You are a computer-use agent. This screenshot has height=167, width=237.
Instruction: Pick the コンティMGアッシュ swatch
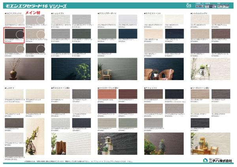click(x=221, y=19)
